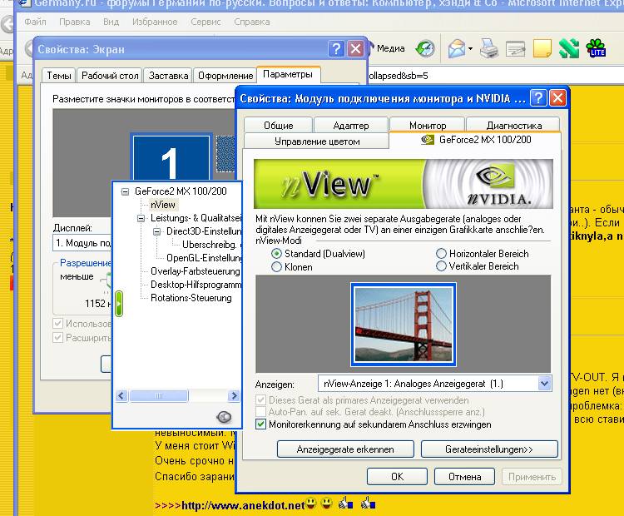The width and height of the screenshot is (624, 516).
Task: Click help button in Свойства: Экран title bar
Action: click(336, 49)
